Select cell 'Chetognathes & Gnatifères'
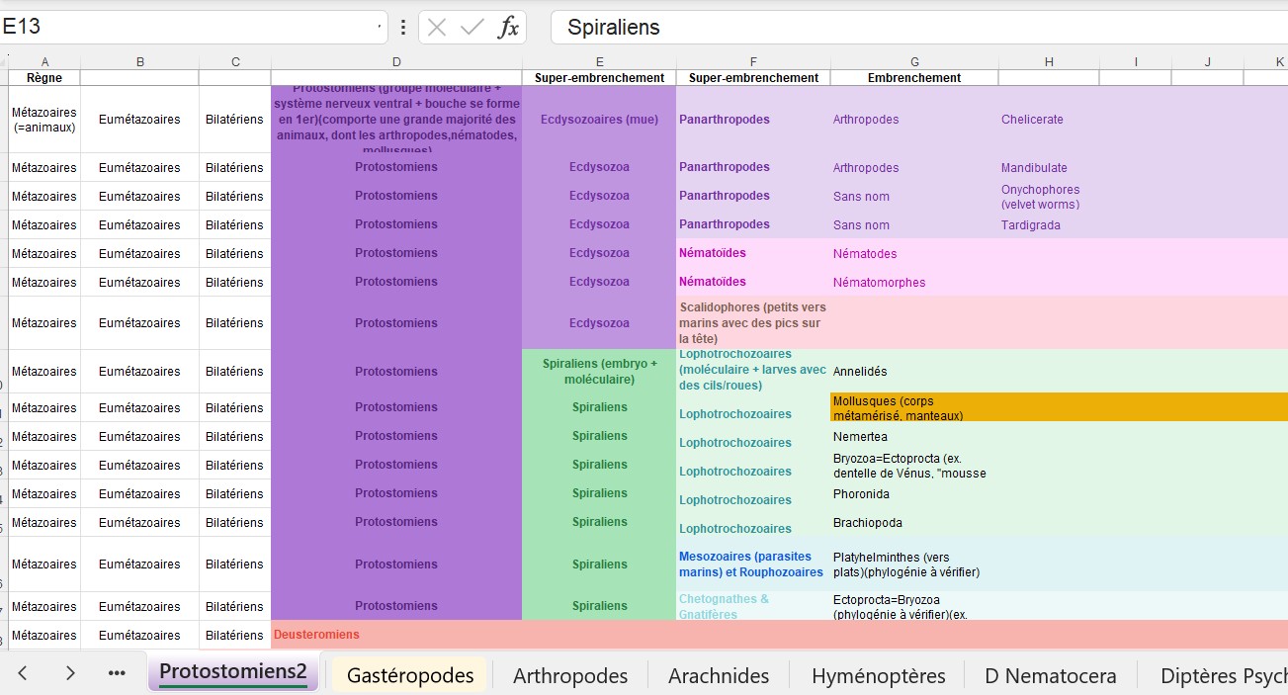Image resolution: width=1288 pixels, height=695 pixels. (753, 606)
